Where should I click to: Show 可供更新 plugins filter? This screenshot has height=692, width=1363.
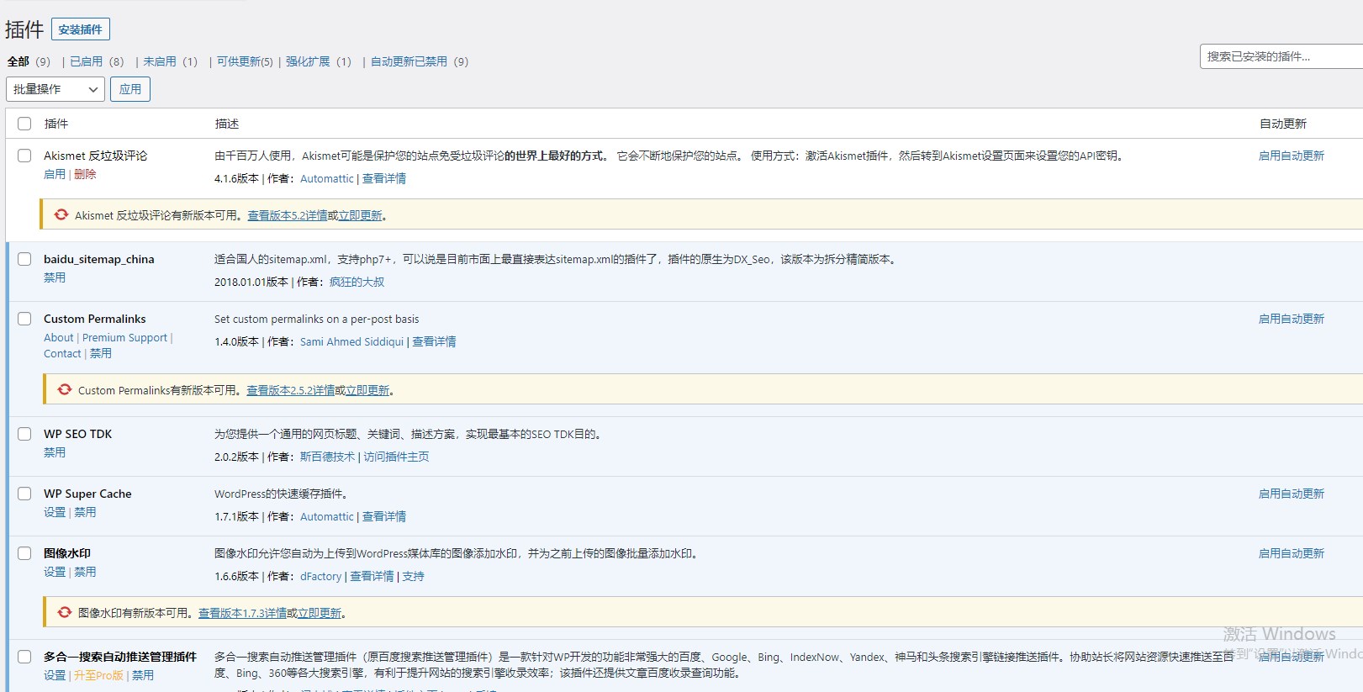[244, 61]
